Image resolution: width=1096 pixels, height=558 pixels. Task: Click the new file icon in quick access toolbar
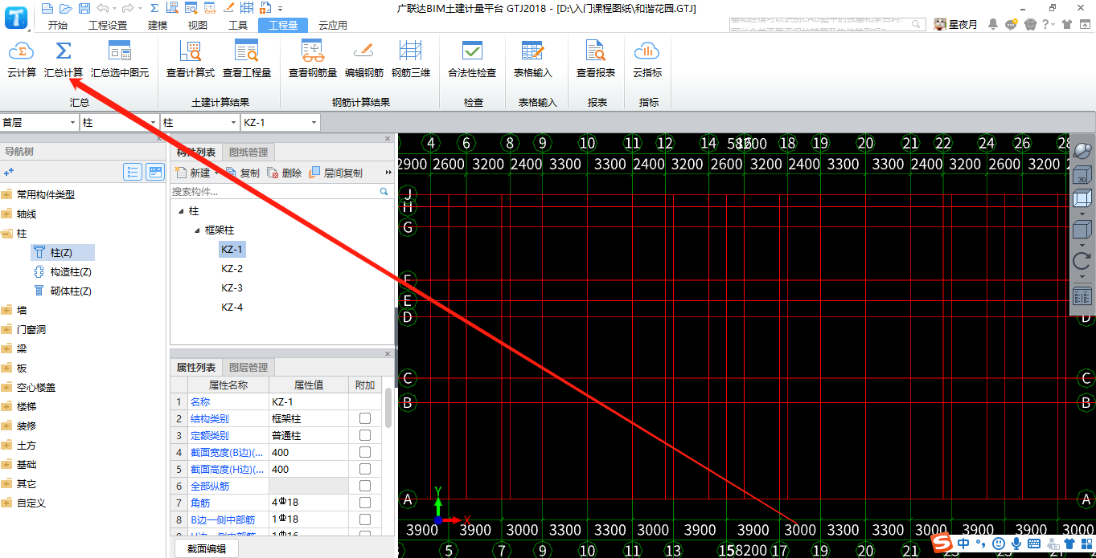click(x=47, y=8)
